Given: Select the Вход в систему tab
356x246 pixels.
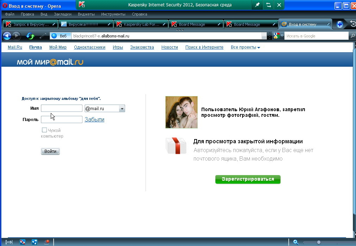Looking at the screenshot, I should pyautogui.click(x=305, y=24).
